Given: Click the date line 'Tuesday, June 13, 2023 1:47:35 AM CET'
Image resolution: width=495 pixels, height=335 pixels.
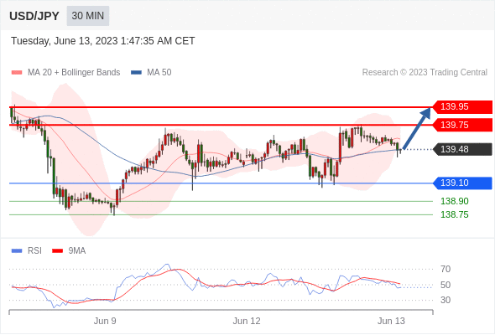Looking at the screenshot, I should coord(103,41).
